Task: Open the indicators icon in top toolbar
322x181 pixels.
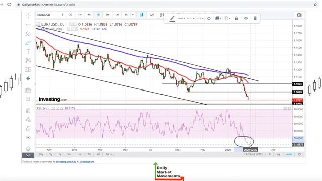Action: point(152,15)
